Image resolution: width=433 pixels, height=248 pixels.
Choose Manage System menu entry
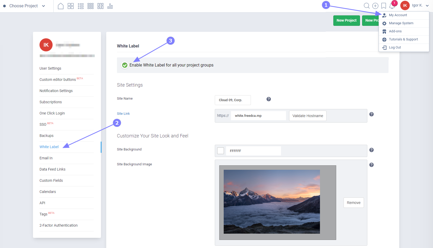point(401,23)
